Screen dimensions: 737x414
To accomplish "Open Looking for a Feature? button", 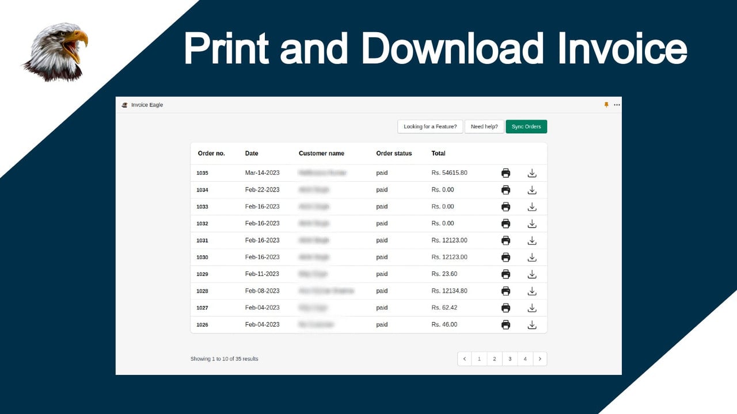I will (430, 126).
